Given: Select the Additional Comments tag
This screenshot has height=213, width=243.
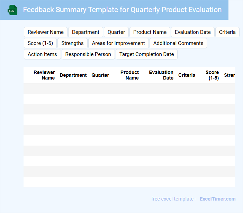Looking at the screenshot, I should (x=178, y=43).
